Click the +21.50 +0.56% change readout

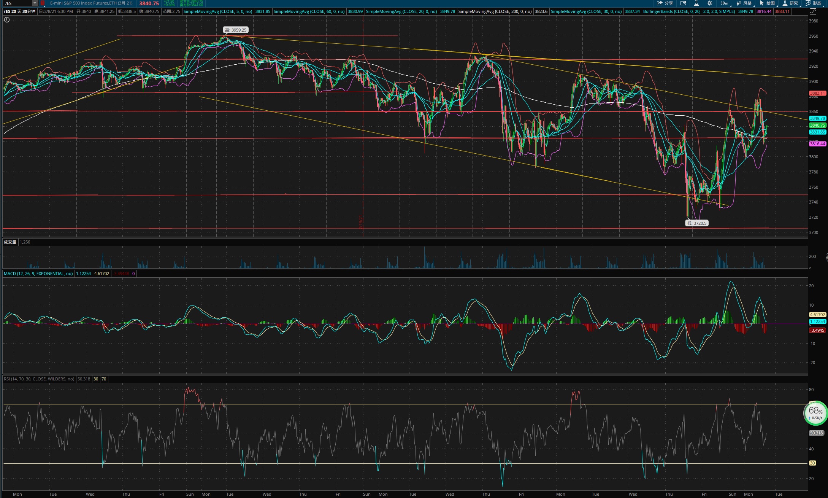pyautogui.click(x=170, y=3)
